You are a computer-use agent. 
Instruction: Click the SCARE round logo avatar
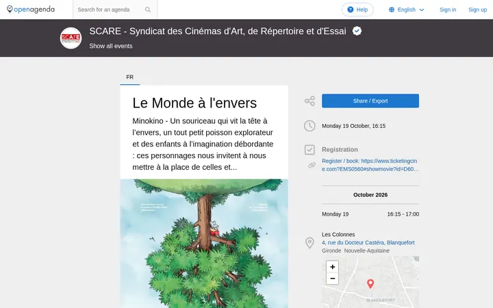pos(71,38)
